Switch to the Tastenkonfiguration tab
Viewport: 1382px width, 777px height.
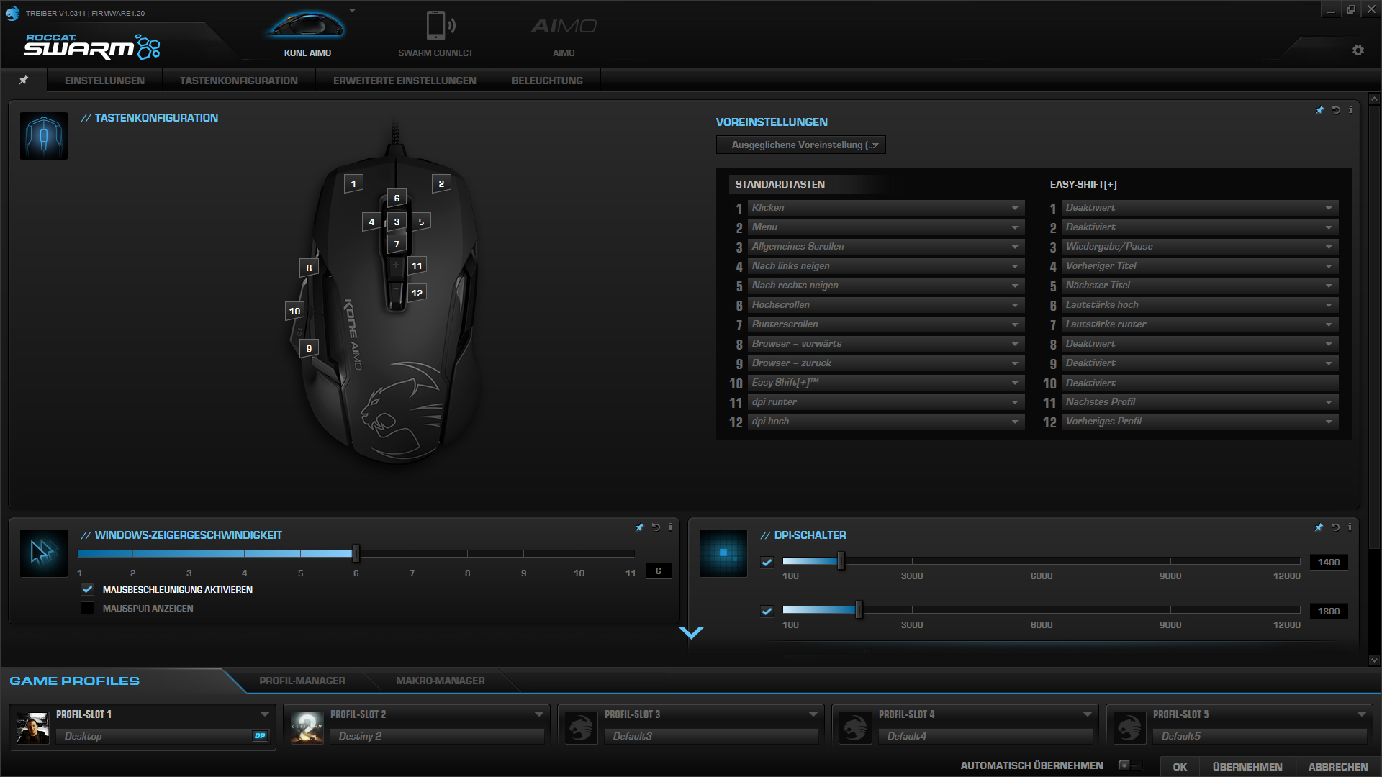(239, 81)
